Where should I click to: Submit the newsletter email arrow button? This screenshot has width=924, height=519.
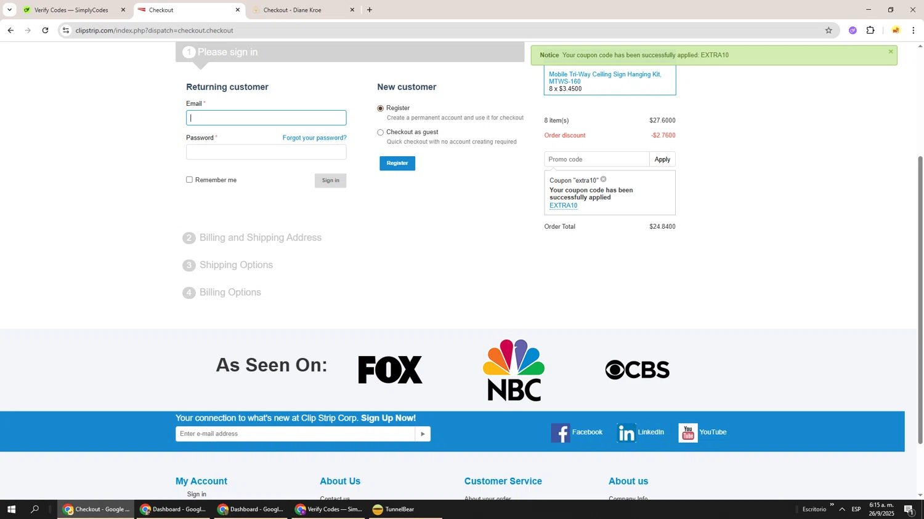pyautogui.click(x=423, y=434)
